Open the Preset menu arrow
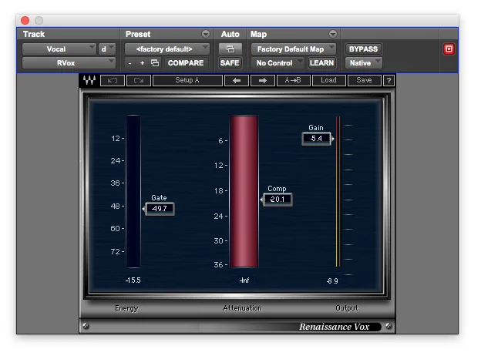Image resolution: width=481 pixels, height=356 pixels. tap(206, 34)
